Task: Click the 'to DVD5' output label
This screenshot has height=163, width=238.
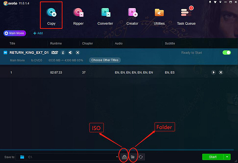Action: 37,60
